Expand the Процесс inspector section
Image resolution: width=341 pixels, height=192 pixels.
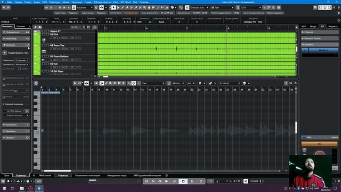[x=15, y=138]
